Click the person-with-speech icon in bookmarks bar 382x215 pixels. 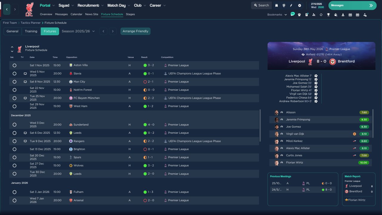point(365,15)
